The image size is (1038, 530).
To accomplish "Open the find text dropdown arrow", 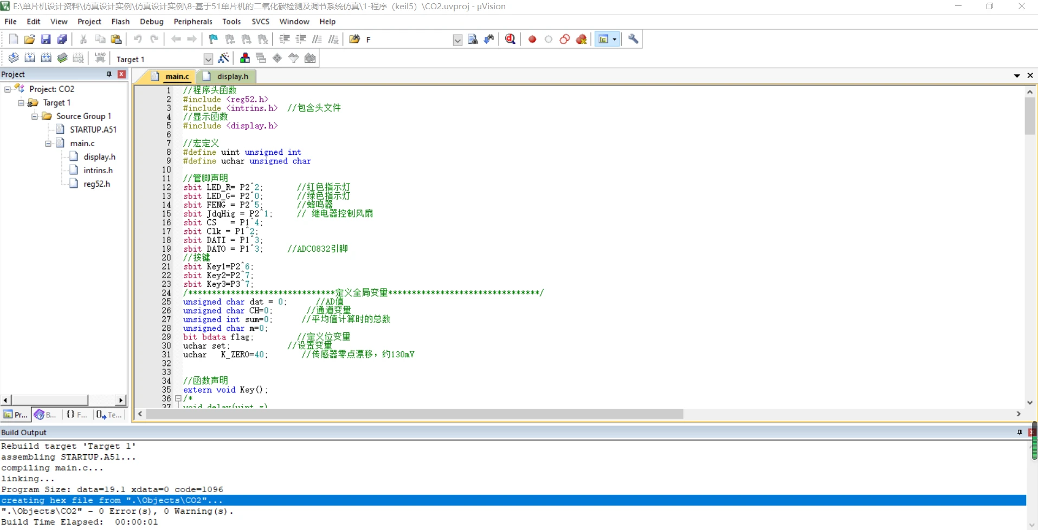I will pos(457,40).
